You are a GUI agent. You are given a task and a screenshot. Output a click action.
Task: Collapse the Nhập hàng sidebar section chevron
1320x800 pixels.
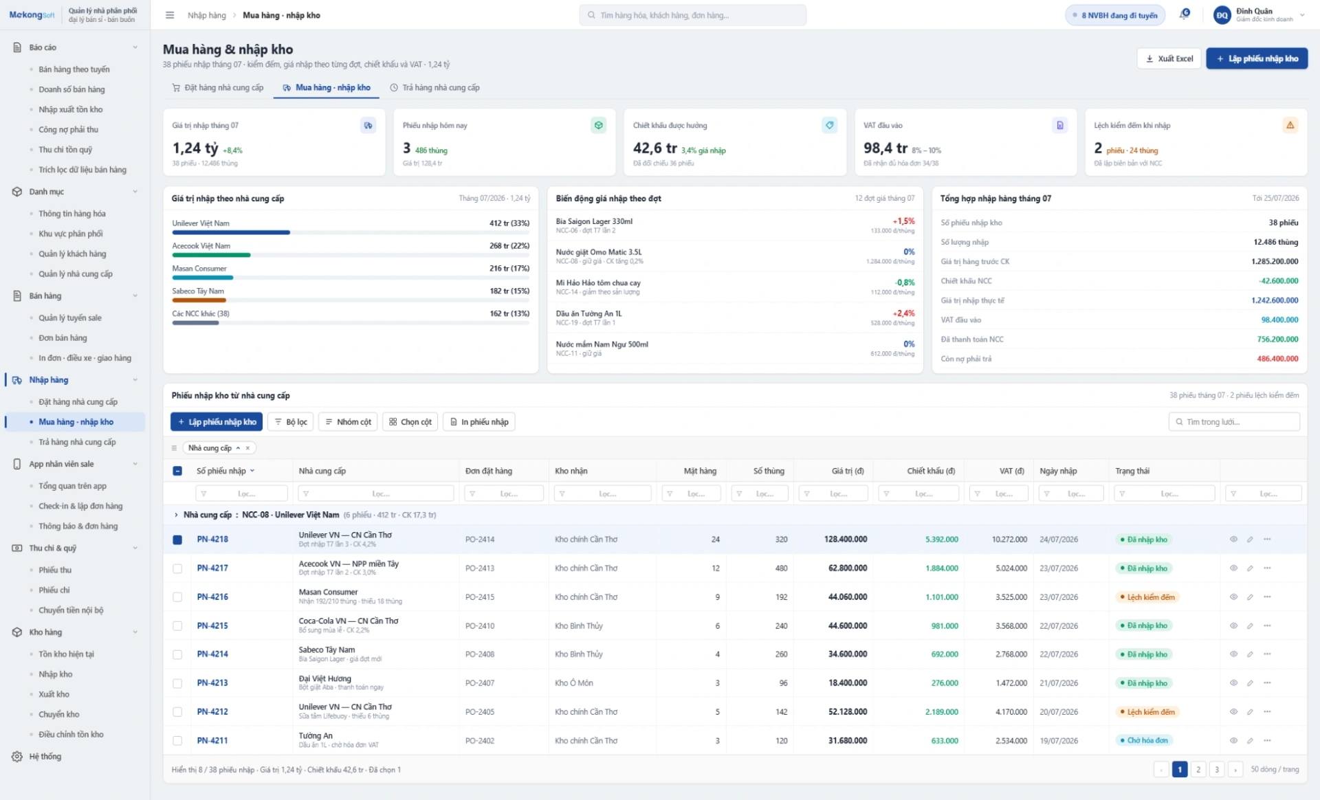pos(135,380)
